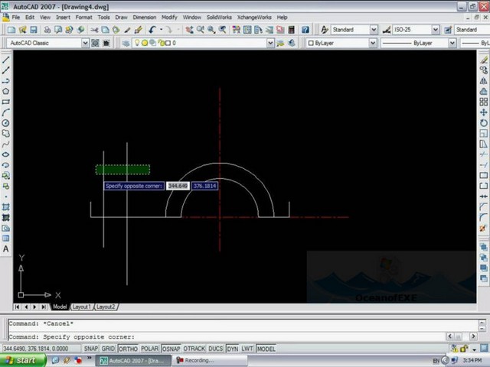Select the Ellipse tool

pos(5,154)
